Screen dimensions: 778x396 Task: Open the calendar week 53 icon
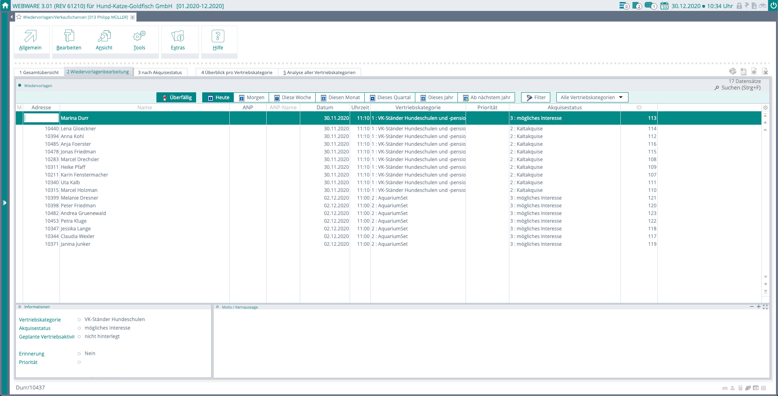pos(664,6)
